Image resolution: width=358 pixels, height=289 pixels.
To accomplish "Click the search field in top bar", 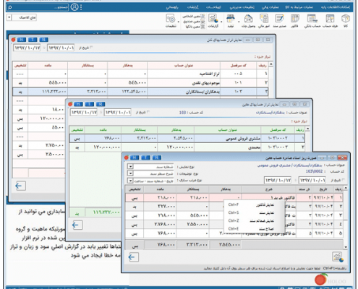I will click(38, 7).
